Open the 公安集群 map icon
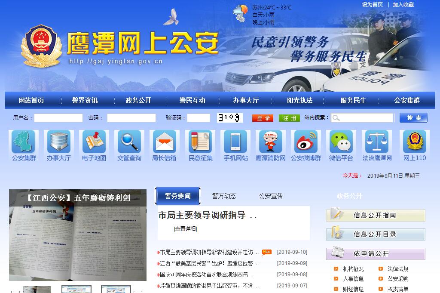This screenshot has height=293, width=440. 24,142
